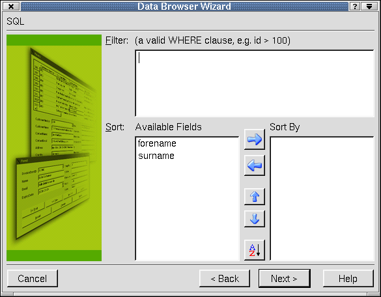
Task: Focus the Filter WHERE clause text box
Action: click(x=255, y=83)
